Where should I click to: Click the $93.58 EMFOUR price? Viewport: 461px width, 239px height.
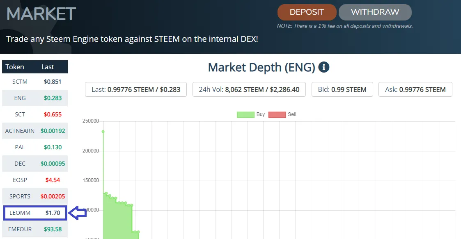click(x=53, y=229)
